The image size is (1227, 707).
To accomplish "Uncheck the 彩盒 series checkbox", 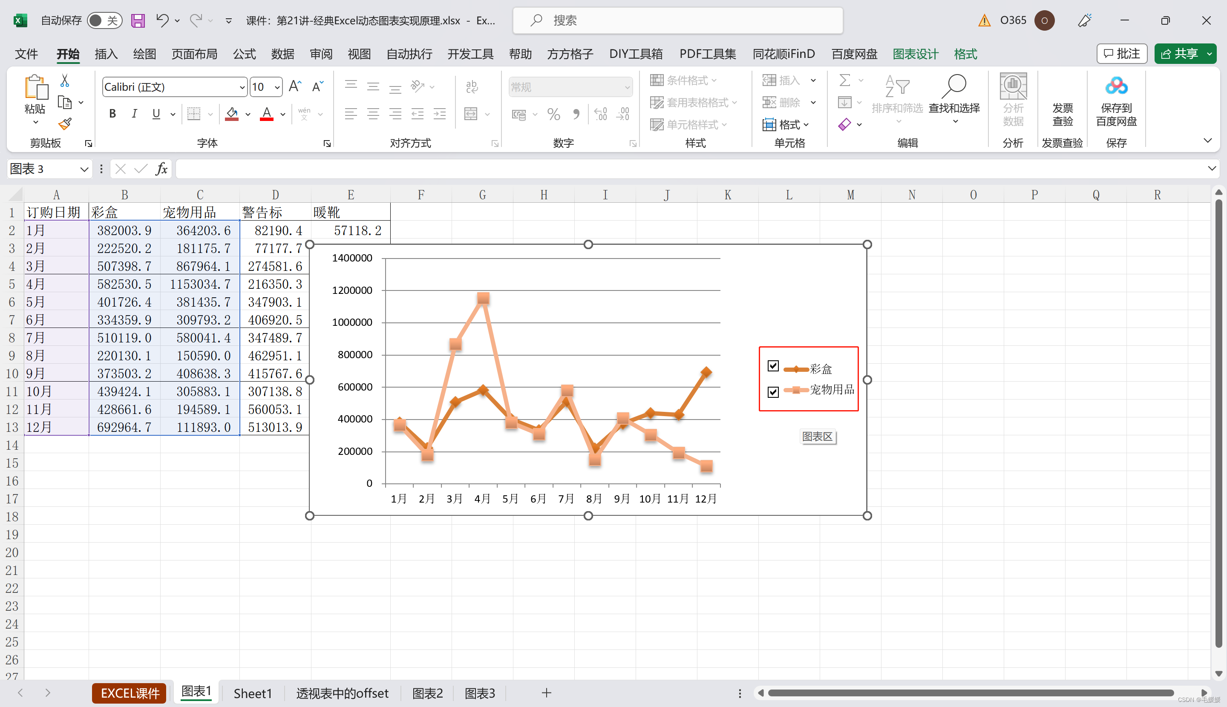I will (773, 366).
